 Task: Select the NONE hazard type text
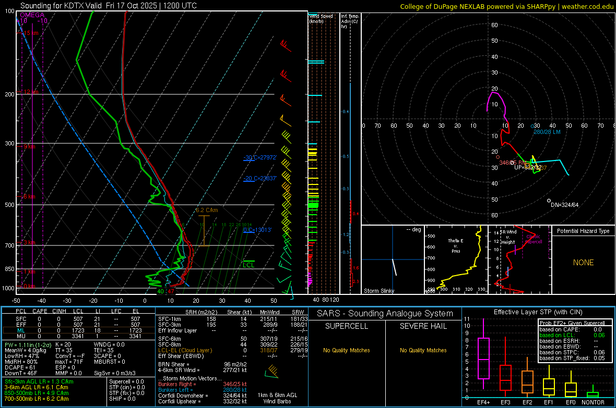coord(583,263)
